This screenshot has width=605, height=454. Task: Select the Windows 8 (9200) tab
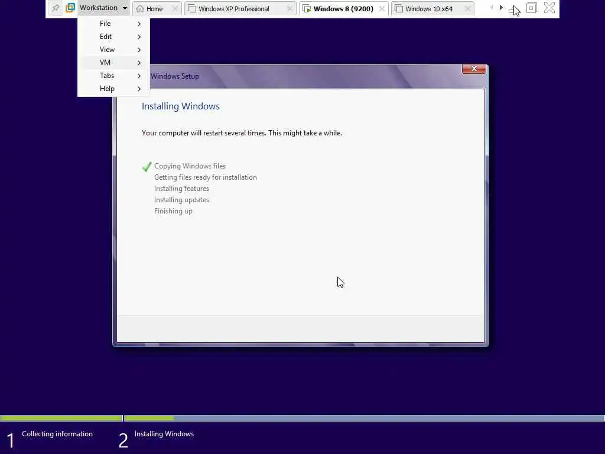click(343, 8)
